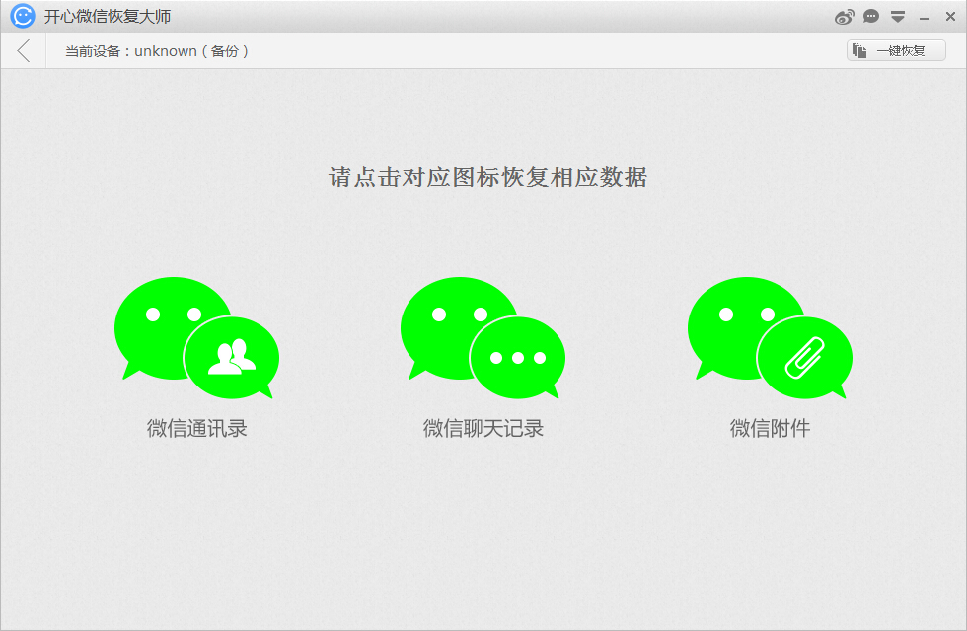Click the blue smiley app logo
Viewport: 967px width, 631px height.
tap(22, 17)
